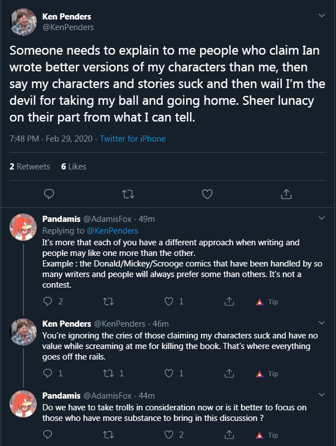
Task: Open the main tweet's options chevron
Action: click(322, 16)
